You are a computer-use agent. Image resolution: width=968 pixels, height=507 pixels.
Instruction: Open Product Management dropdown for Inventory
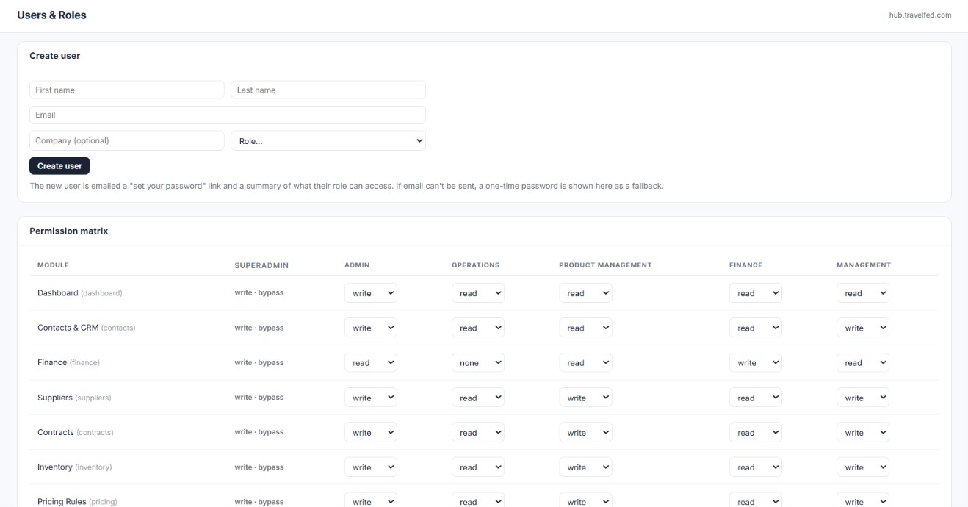585,467
